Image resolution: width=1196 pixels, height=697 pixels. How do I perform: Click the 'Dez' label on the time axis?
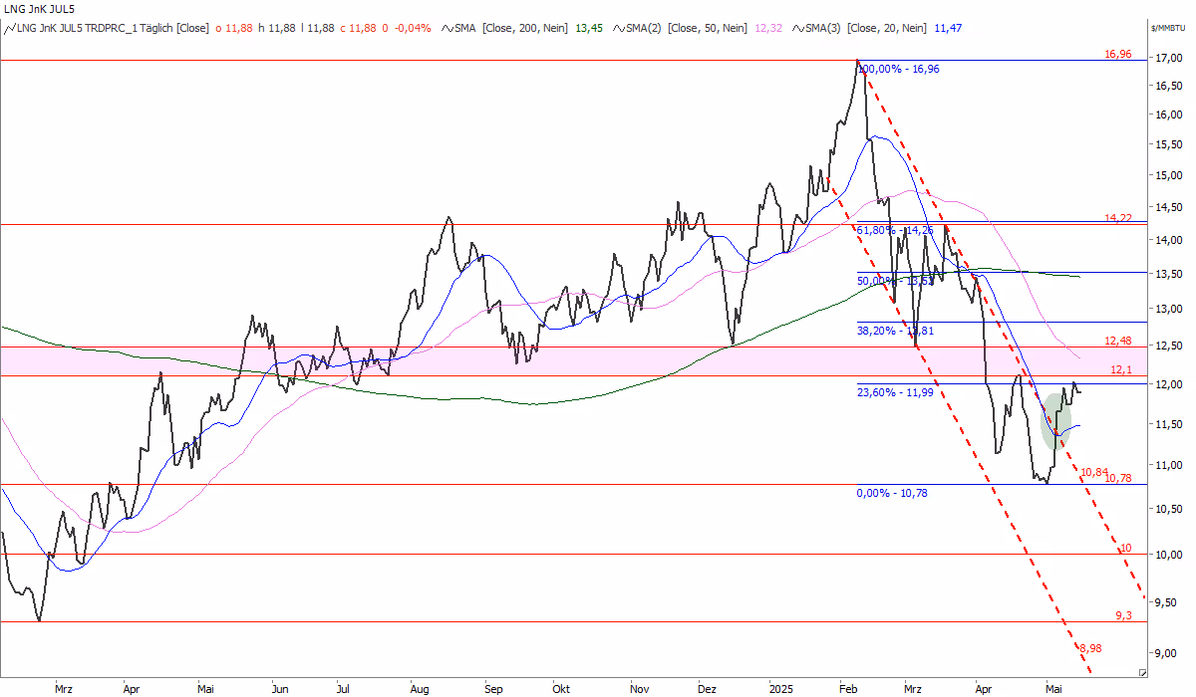point(707,688)
